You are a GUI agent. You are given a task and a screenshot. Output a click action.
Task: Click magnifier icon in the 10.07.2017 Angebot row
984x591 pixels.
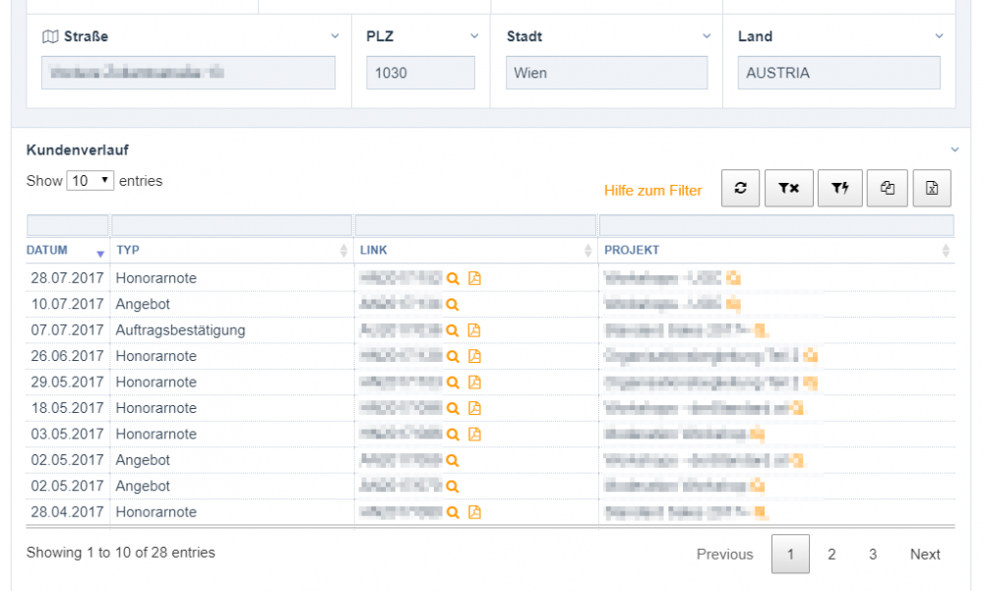coord(453,305)
